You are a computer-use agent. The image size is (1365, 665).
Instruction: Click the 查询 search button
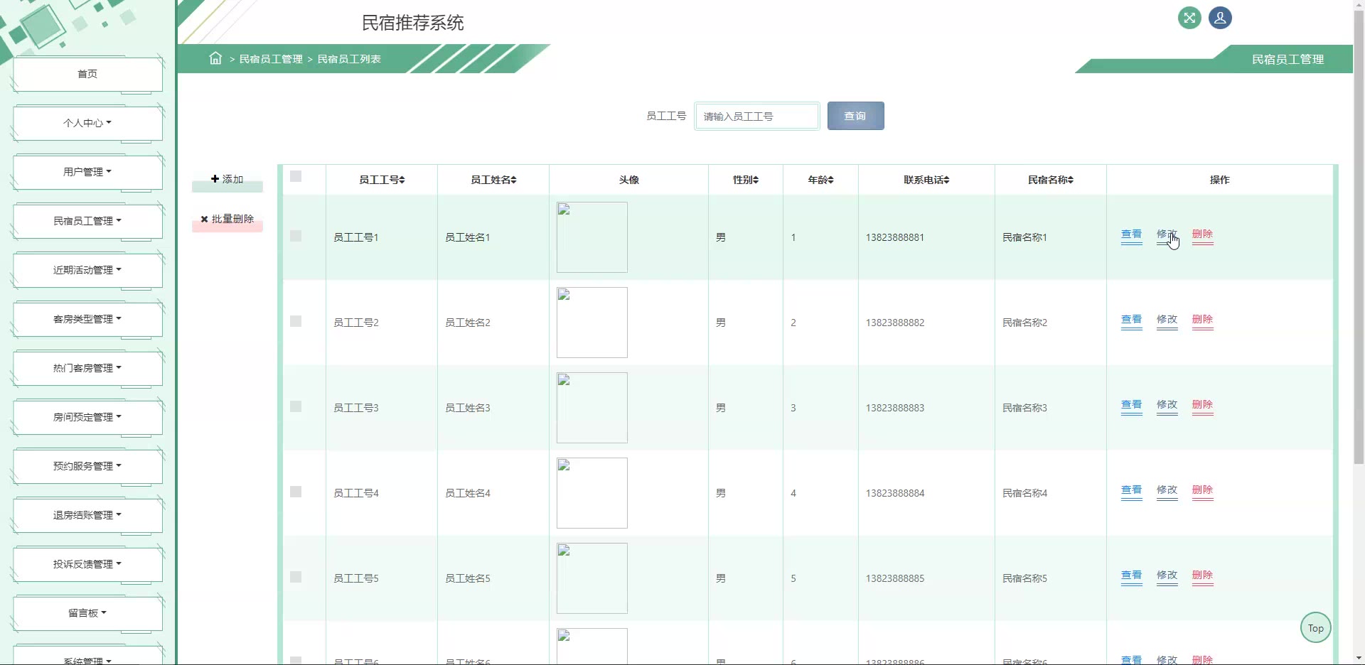[x=855, y=116]
